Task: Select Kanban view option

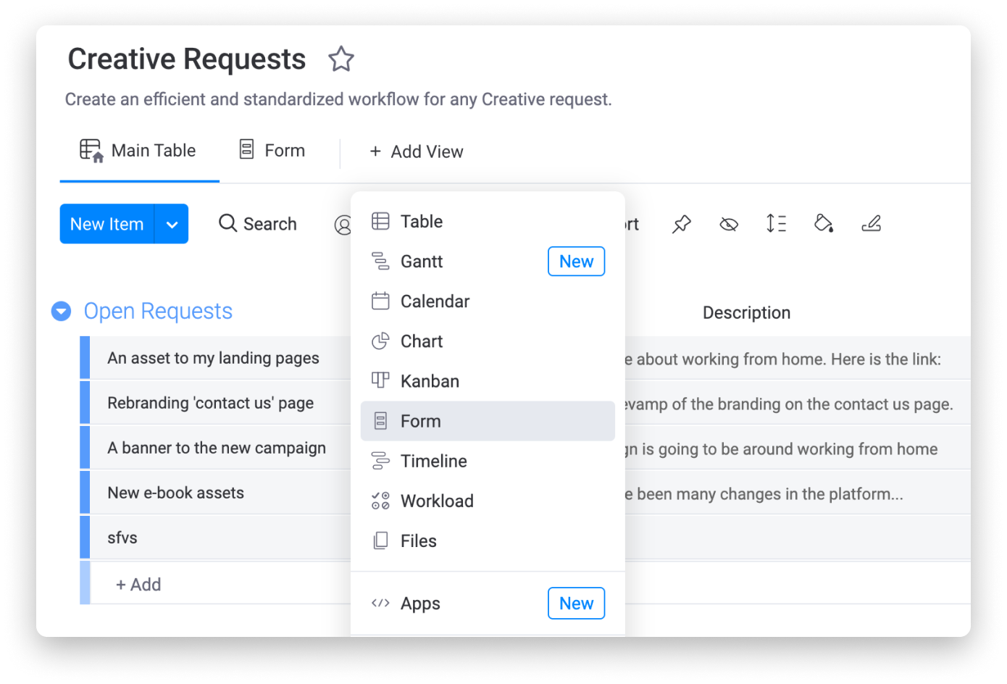Action: (x=488, y=380)
